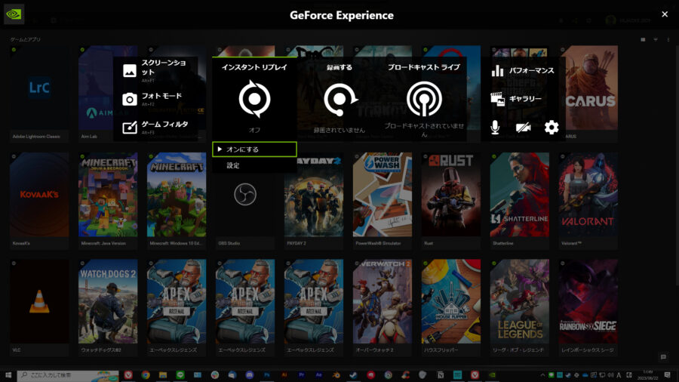Screen dimensions: 679x382
Task: Click the feedback chat icon at bottom-right
Action: coord(663,357)
